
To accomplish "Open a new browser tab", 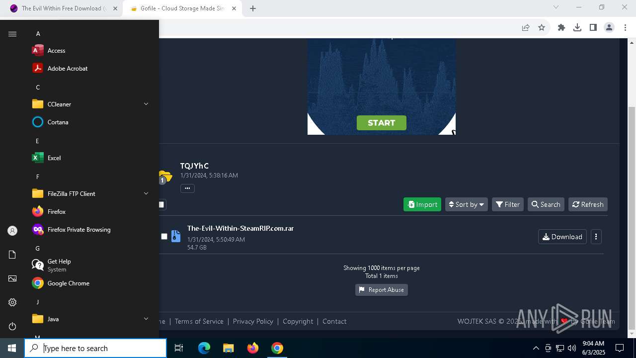I will click(x=253, y=8).
